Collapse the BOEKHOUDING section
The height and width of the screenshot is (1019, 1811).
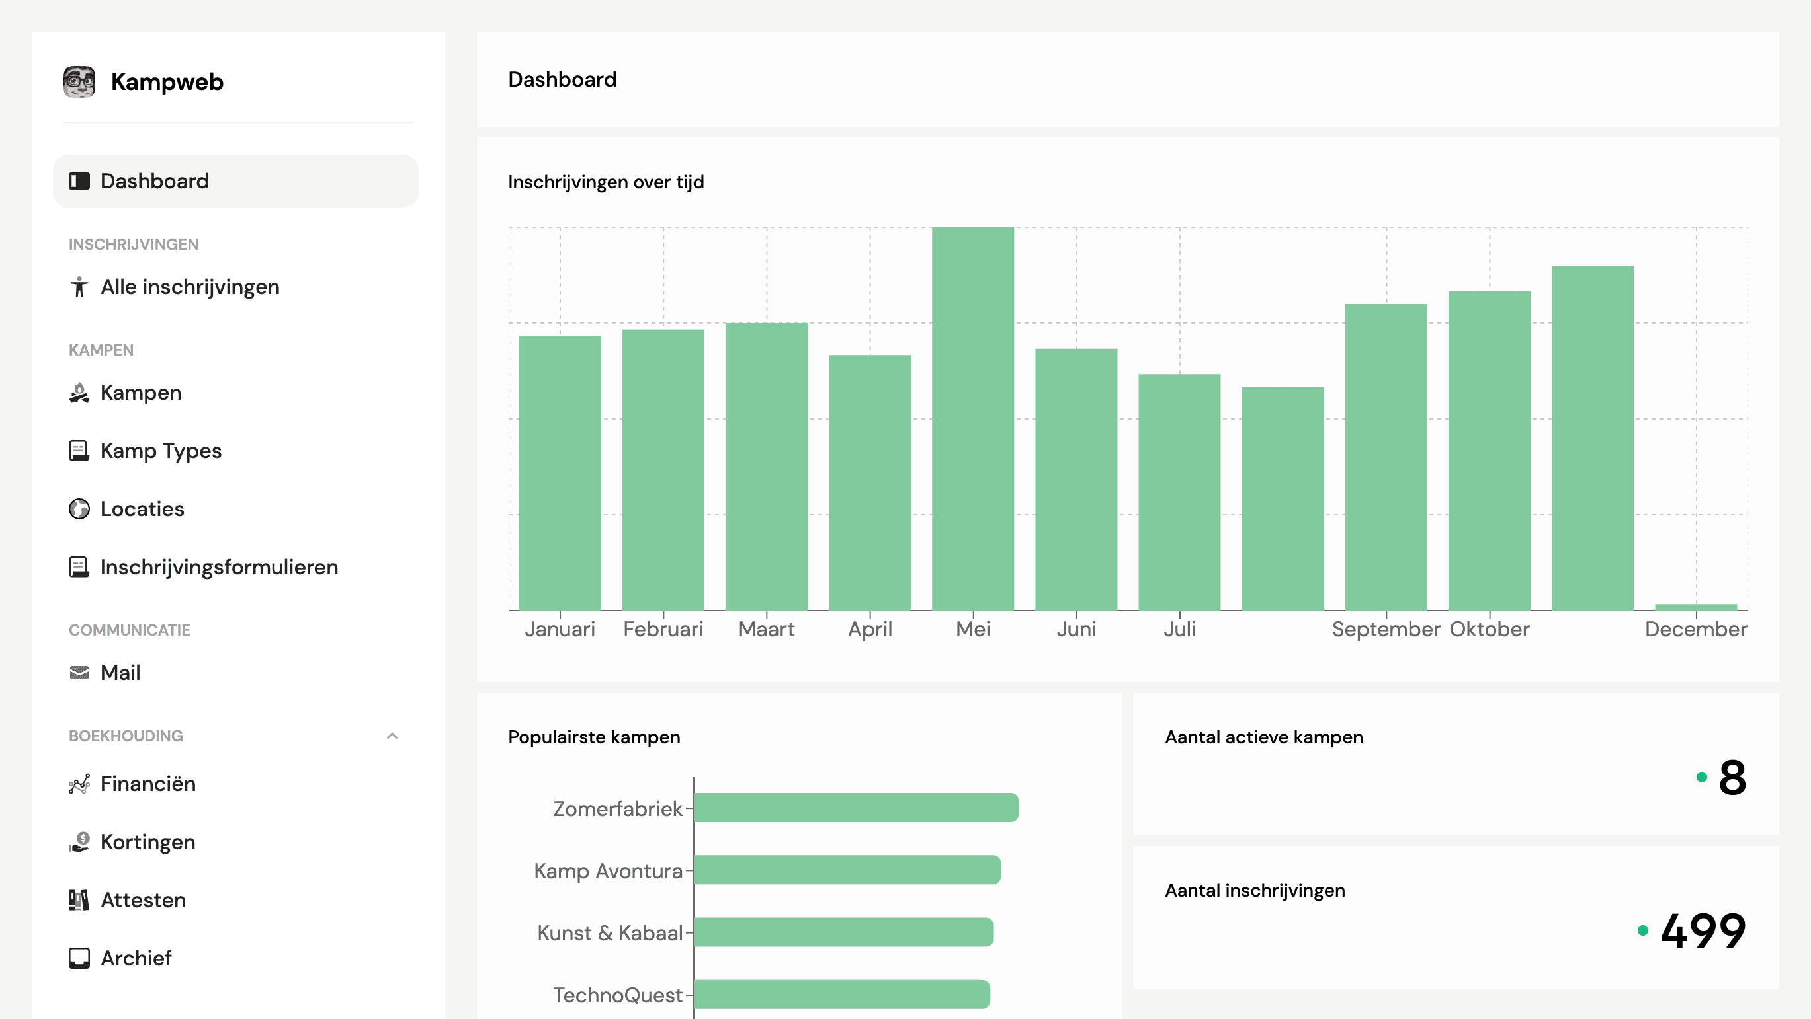[392, 736]
